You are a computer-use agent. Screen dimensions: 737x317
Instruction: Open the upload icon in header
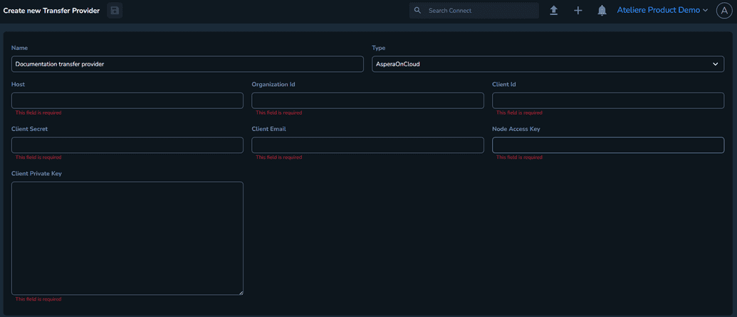click(x=554, y=11)
